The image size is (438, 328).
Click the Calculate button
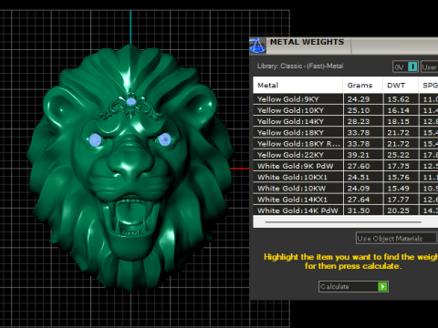coord(353,286)
